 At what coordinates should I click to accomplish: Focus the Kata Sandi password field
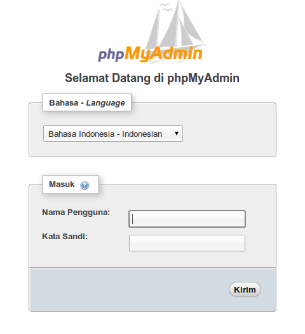tap(187, 243)
